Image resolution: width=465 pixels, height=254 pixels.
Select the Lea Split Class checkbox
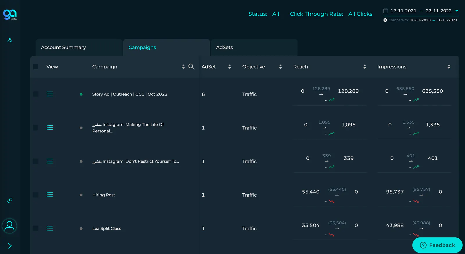36,228
